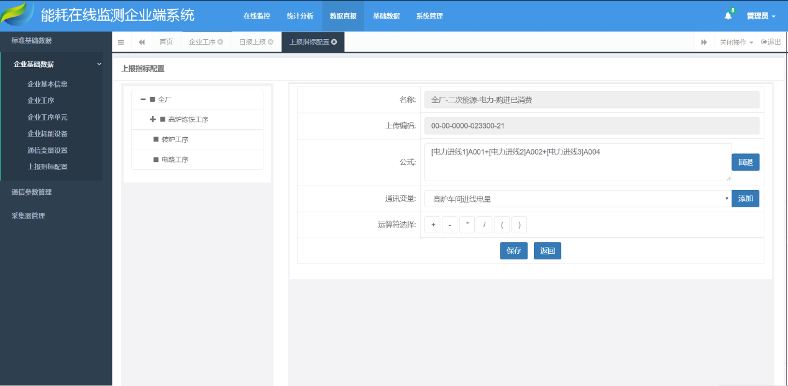788x386 pixels.
Task: Click the 回退 undo button beside the formula
Action: pyautogui.click(x=745, y=161)
